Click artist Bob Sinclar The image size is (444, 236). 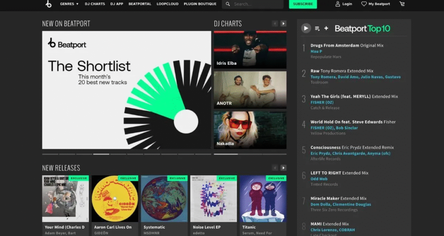[347, 128]
